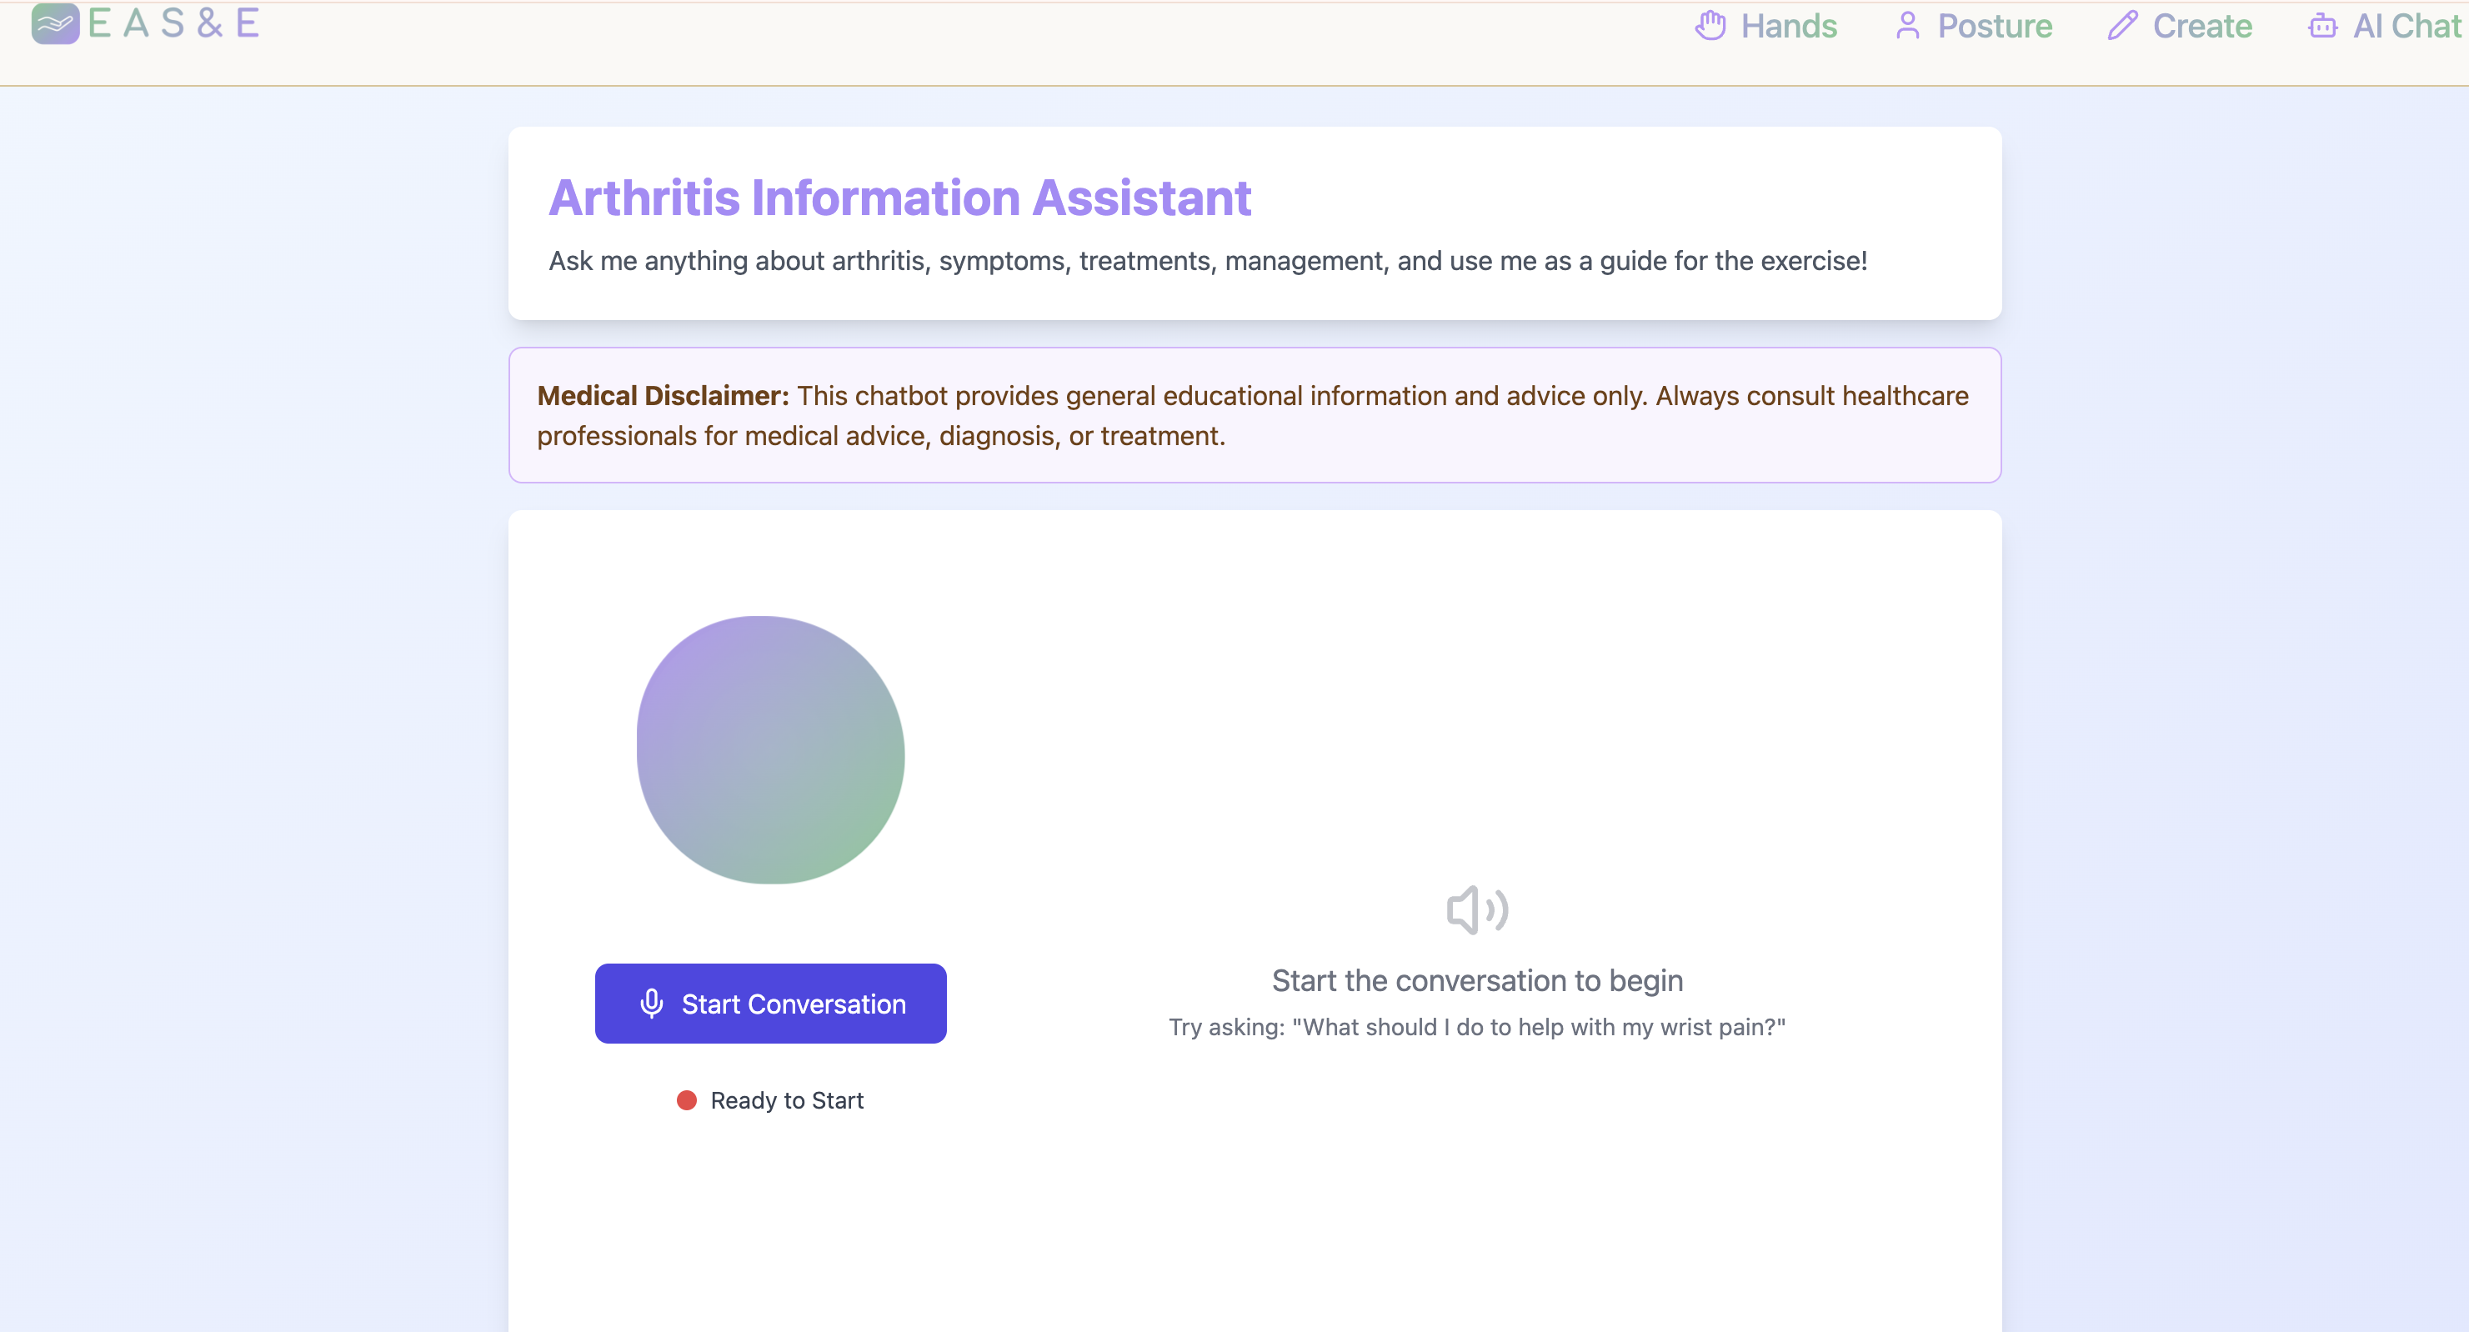Screen dimensions: 2469x1332
Task: Click the Start the conversation to begin text
Action: [1477, 980]
